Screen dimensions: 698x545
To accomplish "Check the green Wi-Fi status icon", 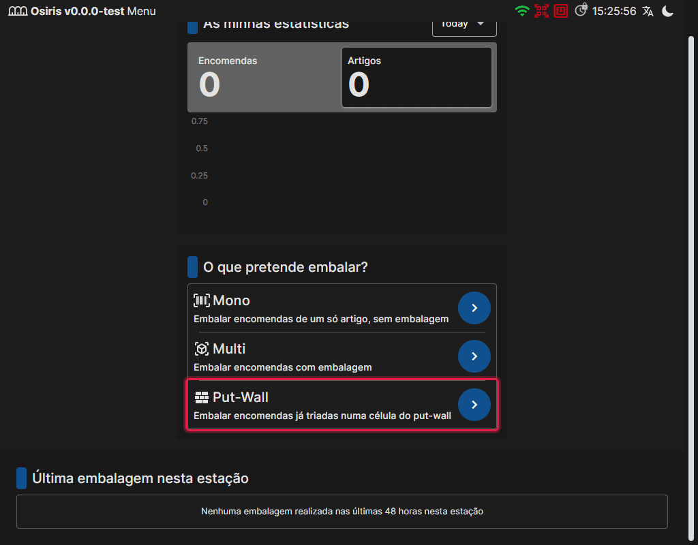I will [x=521, y=11].
